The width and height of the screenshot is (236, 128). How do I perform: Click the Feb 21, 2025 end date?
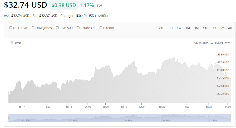pyautogui.click(x=223, y=43)
